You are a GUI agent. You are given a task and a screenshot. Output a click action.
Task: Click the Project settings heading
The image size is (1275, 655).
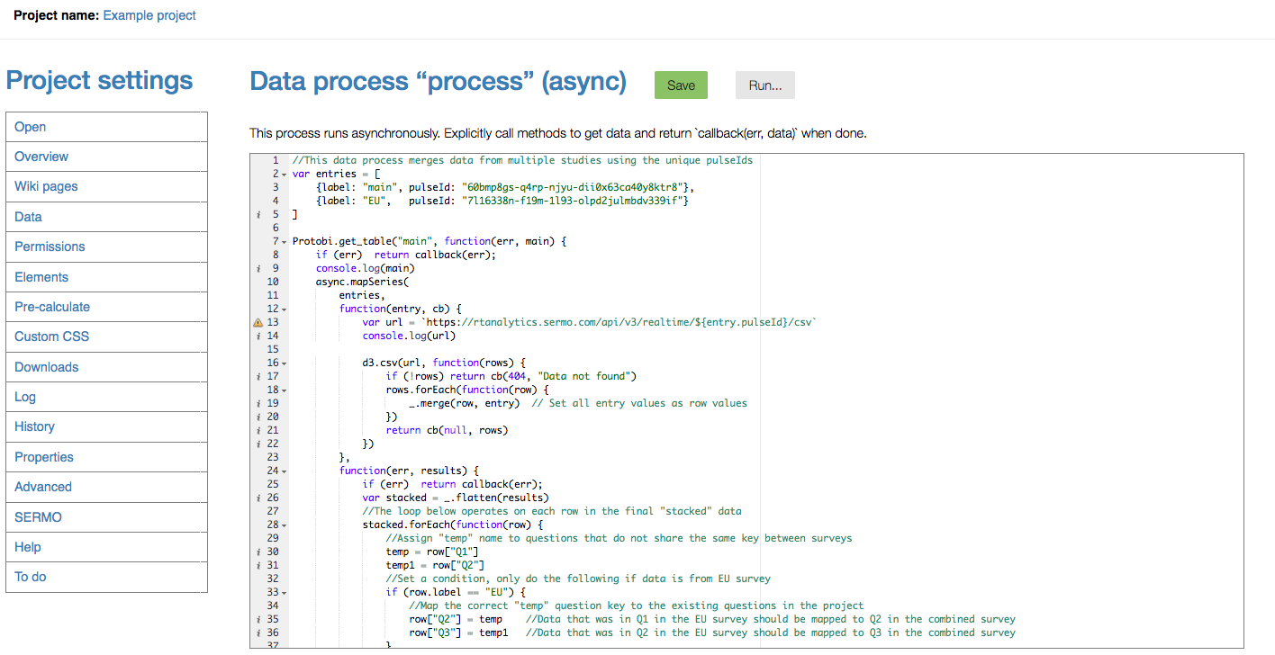[x=99, y=80]
